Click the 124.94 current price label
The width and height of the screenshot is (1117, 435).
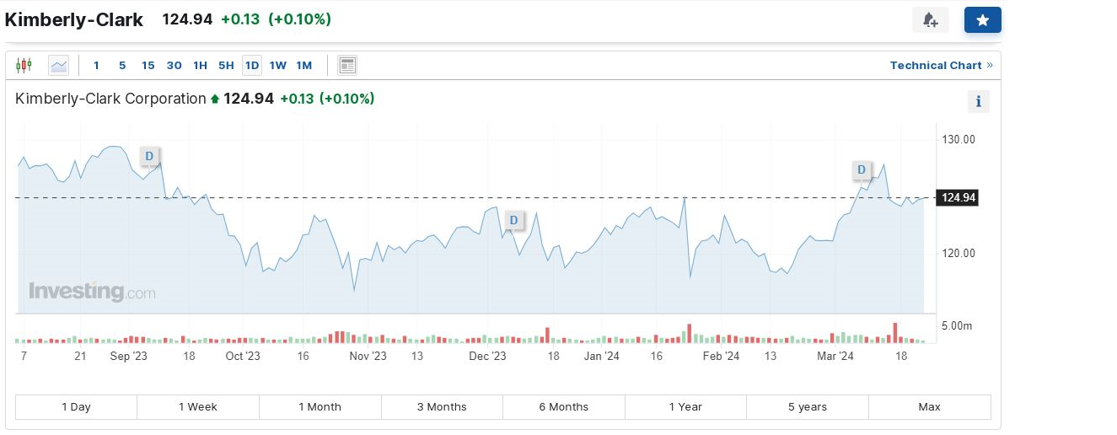tap(959, 198)
